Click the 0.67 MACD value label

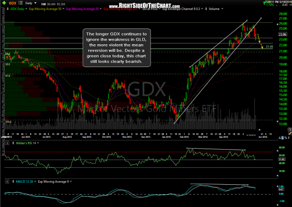pyautogui.click(x=281, y=189)
